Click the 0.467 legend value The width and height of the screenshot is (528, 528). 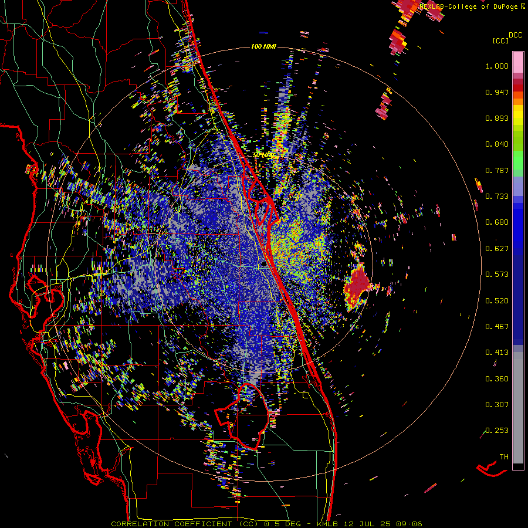point(497,327)
